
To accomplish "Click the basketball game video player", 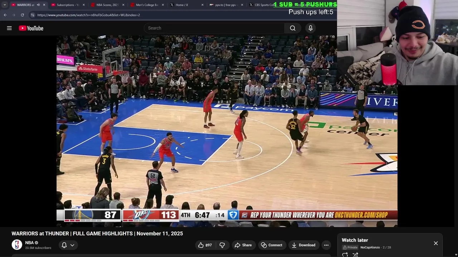I will coord(227,131).
